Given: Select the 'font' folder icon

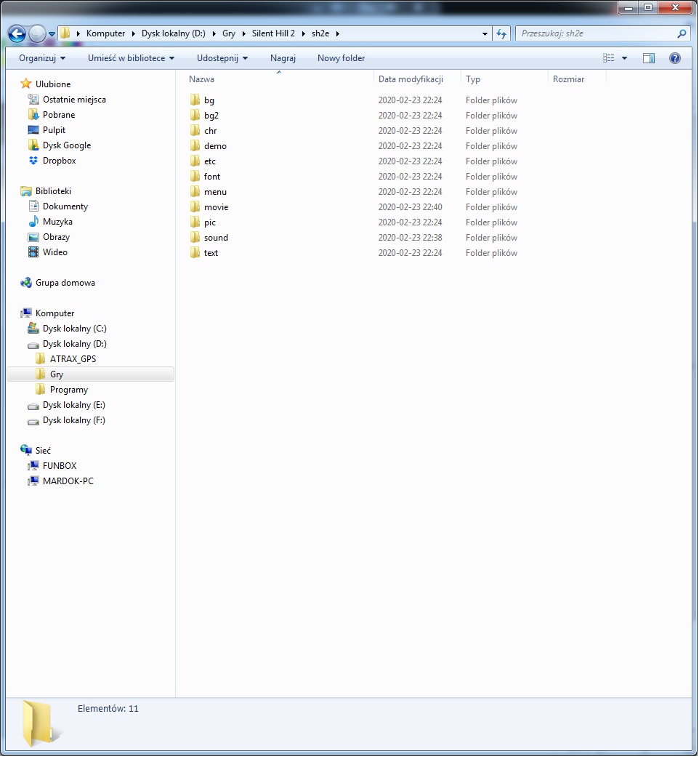Looking at the screenshot, I should point(195,176).
